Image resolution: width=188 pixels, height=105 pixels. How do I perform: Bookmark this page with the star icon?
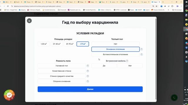coord(157,6)
